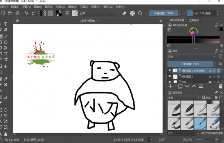Lock the color selector docker
Viewport: 224px width, 143px height.
click(170, 26)
